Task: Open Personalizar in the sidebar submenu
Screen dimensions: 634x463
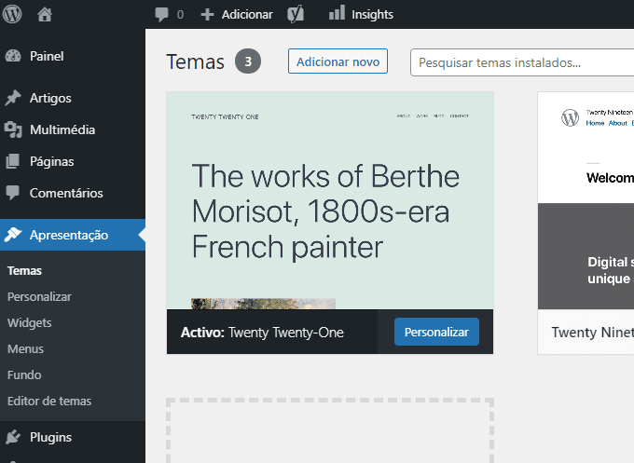Action: (x=39, y=296)
